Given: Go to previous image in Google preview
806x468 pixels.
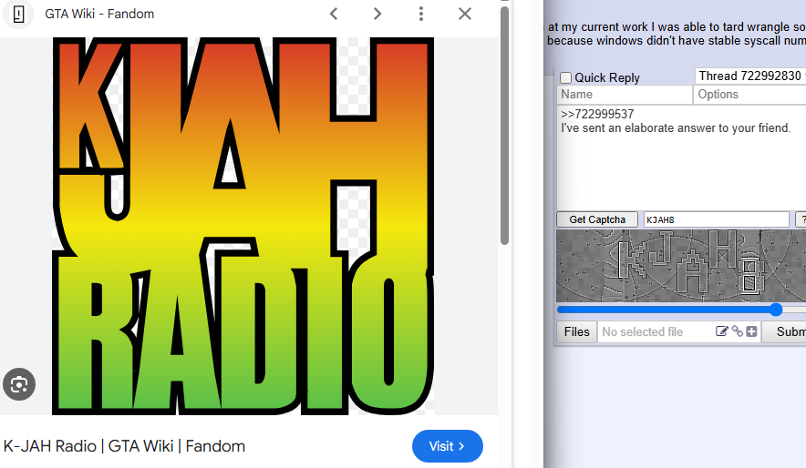Looking at the screenshot, I should 334,14.
